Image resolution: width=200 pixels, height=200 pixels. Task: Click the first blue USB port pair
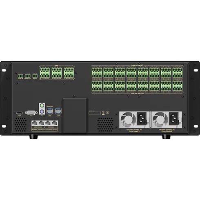point(50,111)
